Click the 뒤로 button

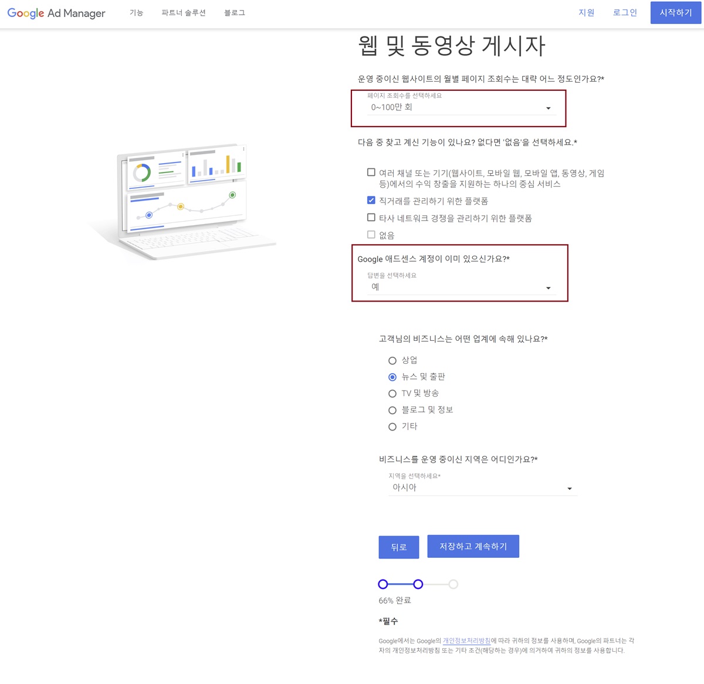399,547
